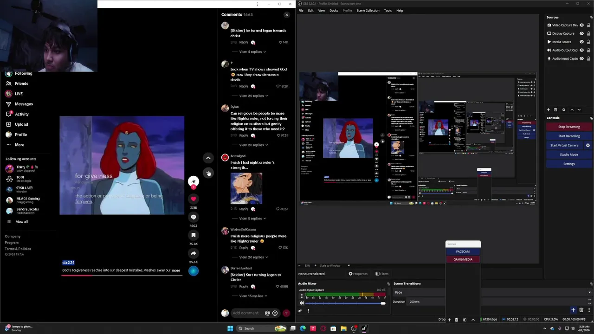
Task: Expand View all following accounts
Action: pyautogui.click(x=22, y=222)
